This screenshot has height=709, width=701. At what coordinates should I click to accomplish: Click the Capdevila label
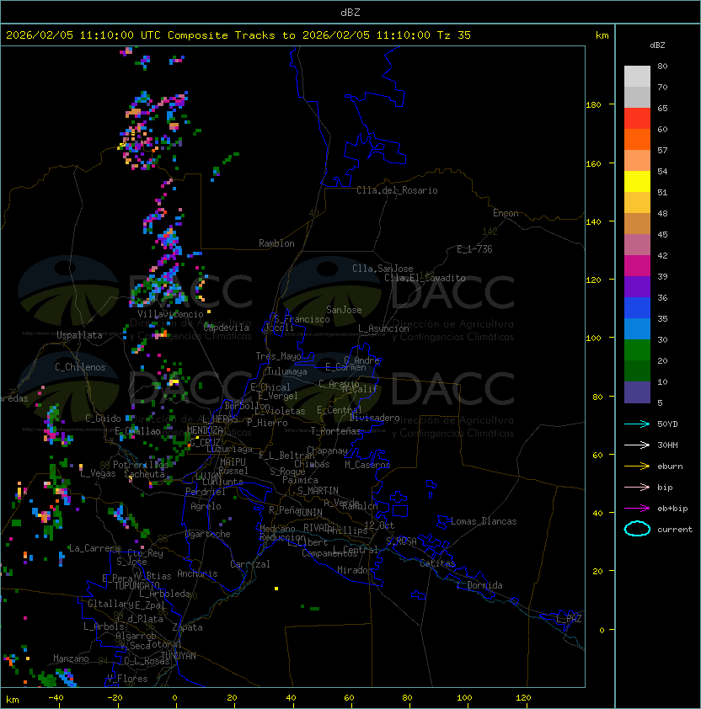click(x=227, y=328)
